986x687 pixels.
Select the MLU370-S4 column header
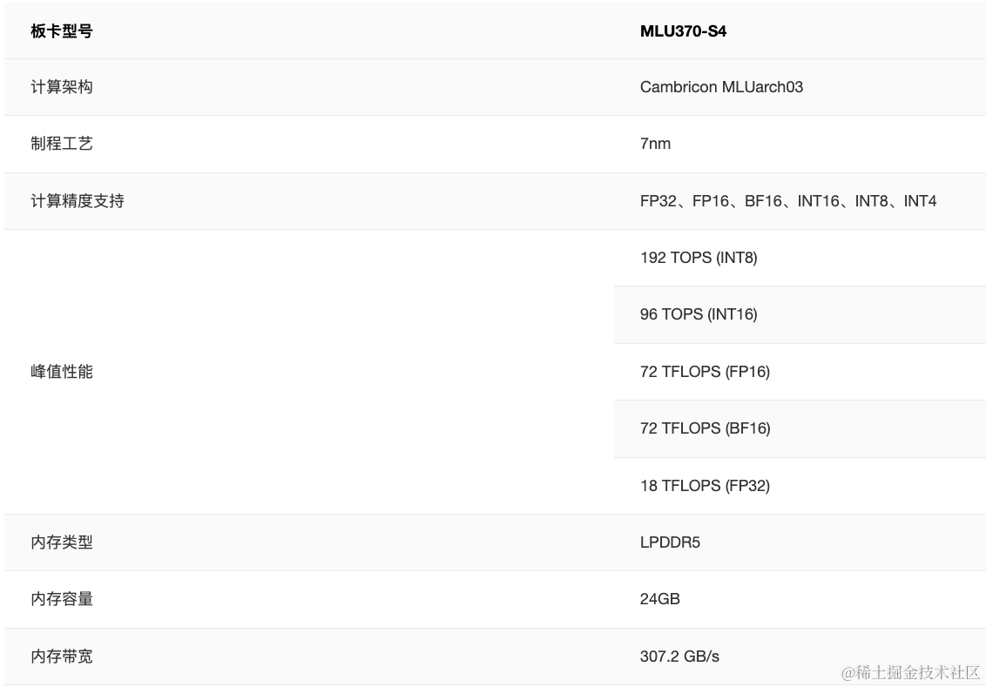click(683, 31)
